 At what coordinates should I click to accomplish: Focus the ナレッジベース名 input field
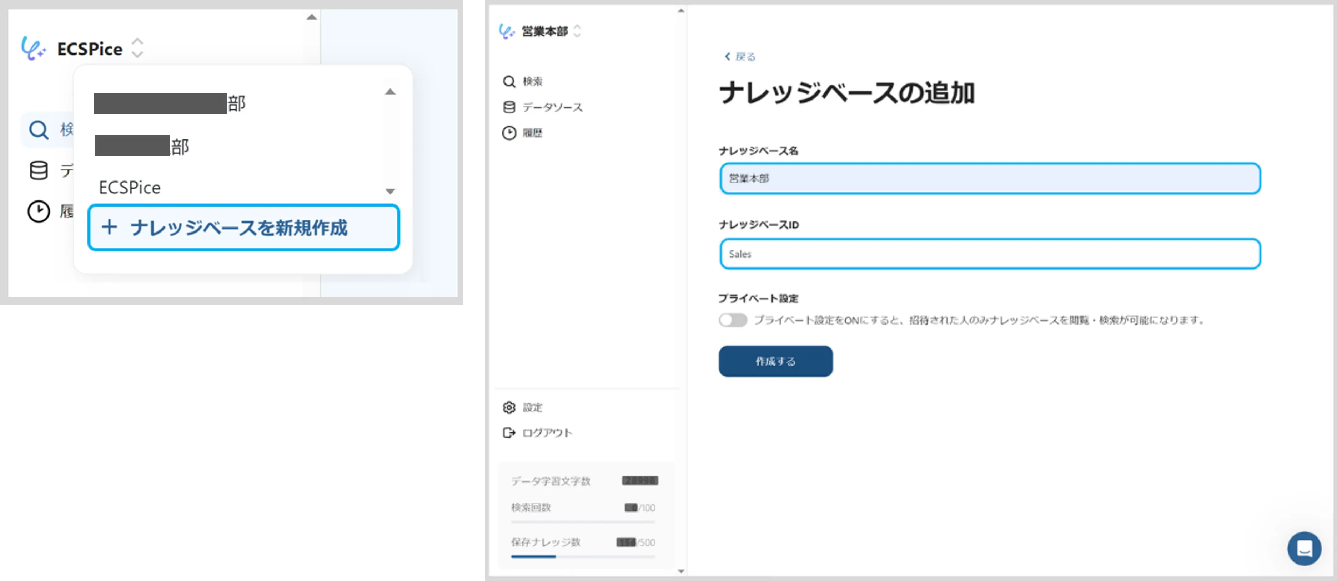990,178
